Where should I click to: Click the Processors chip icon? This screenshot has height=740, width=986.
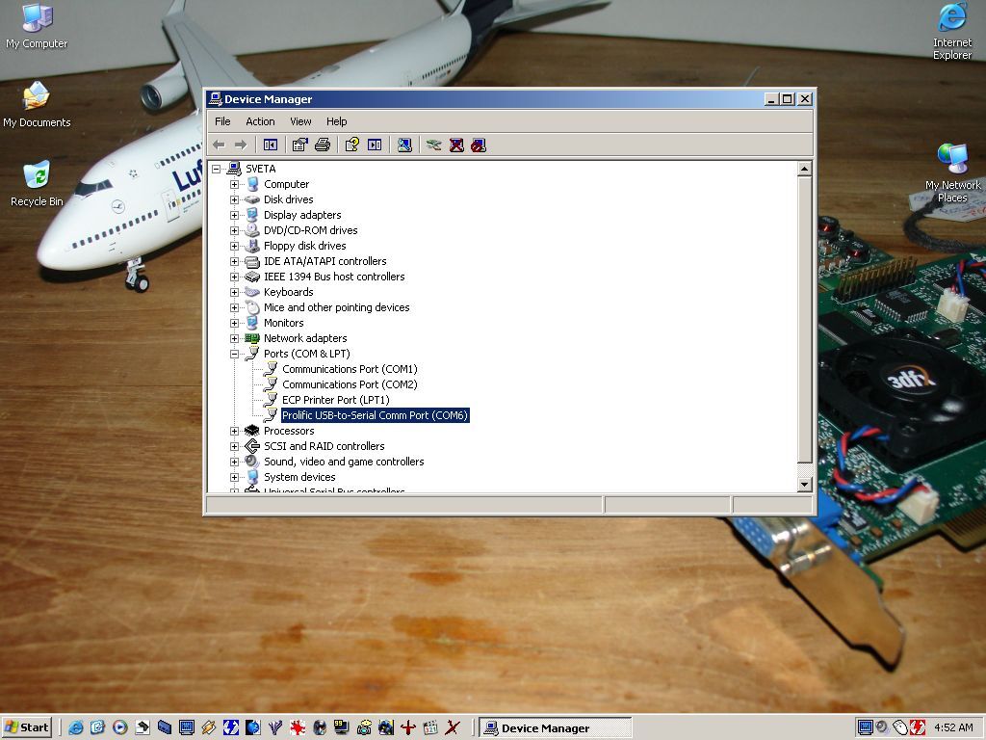(x=252, y=431)
